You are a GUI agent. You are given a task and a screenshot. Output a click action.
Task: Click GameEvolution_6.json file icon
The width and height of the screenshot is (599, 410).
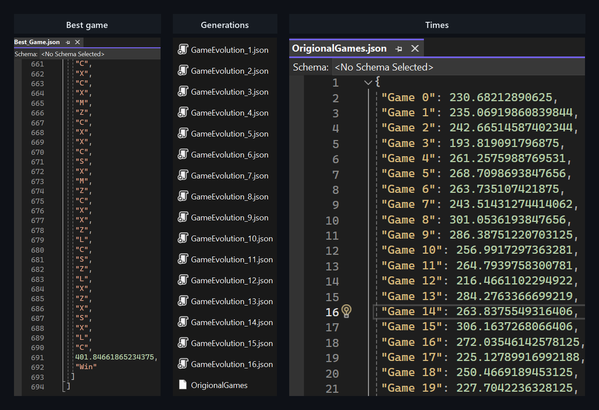(x=183, y=154)
